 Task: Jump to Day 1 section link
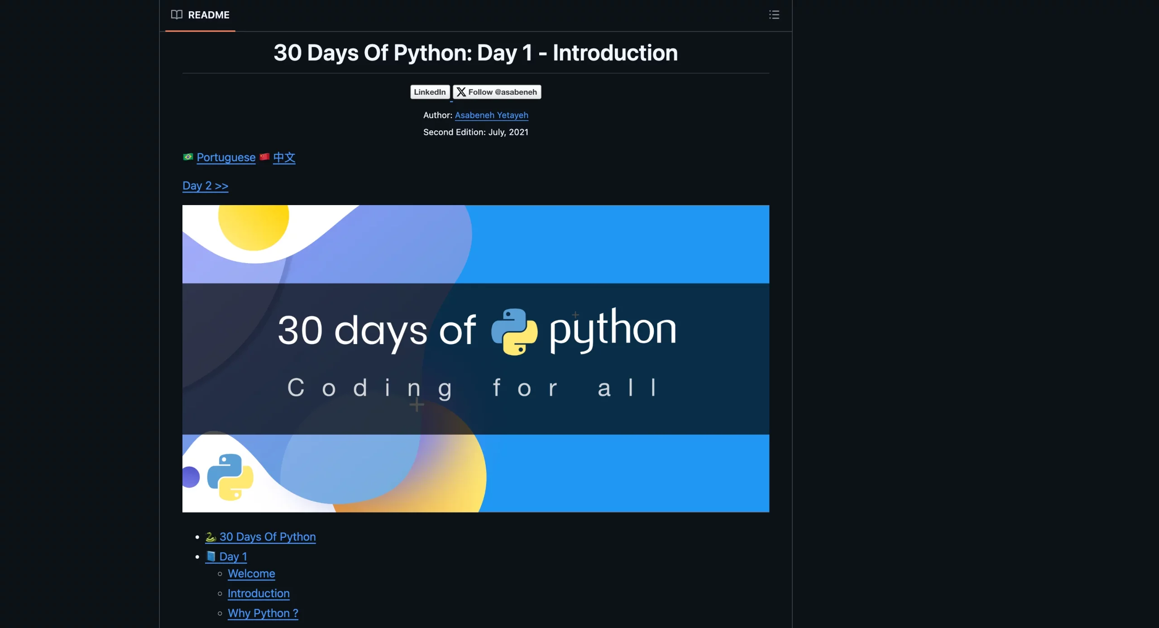226,556
